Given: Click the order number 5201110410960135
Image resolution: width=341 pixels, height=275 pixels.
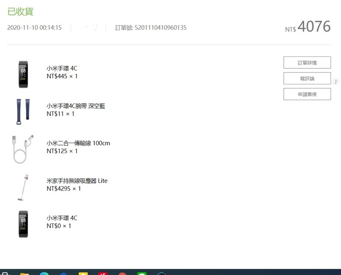Looking at the screenshot, I should point(161,27).
